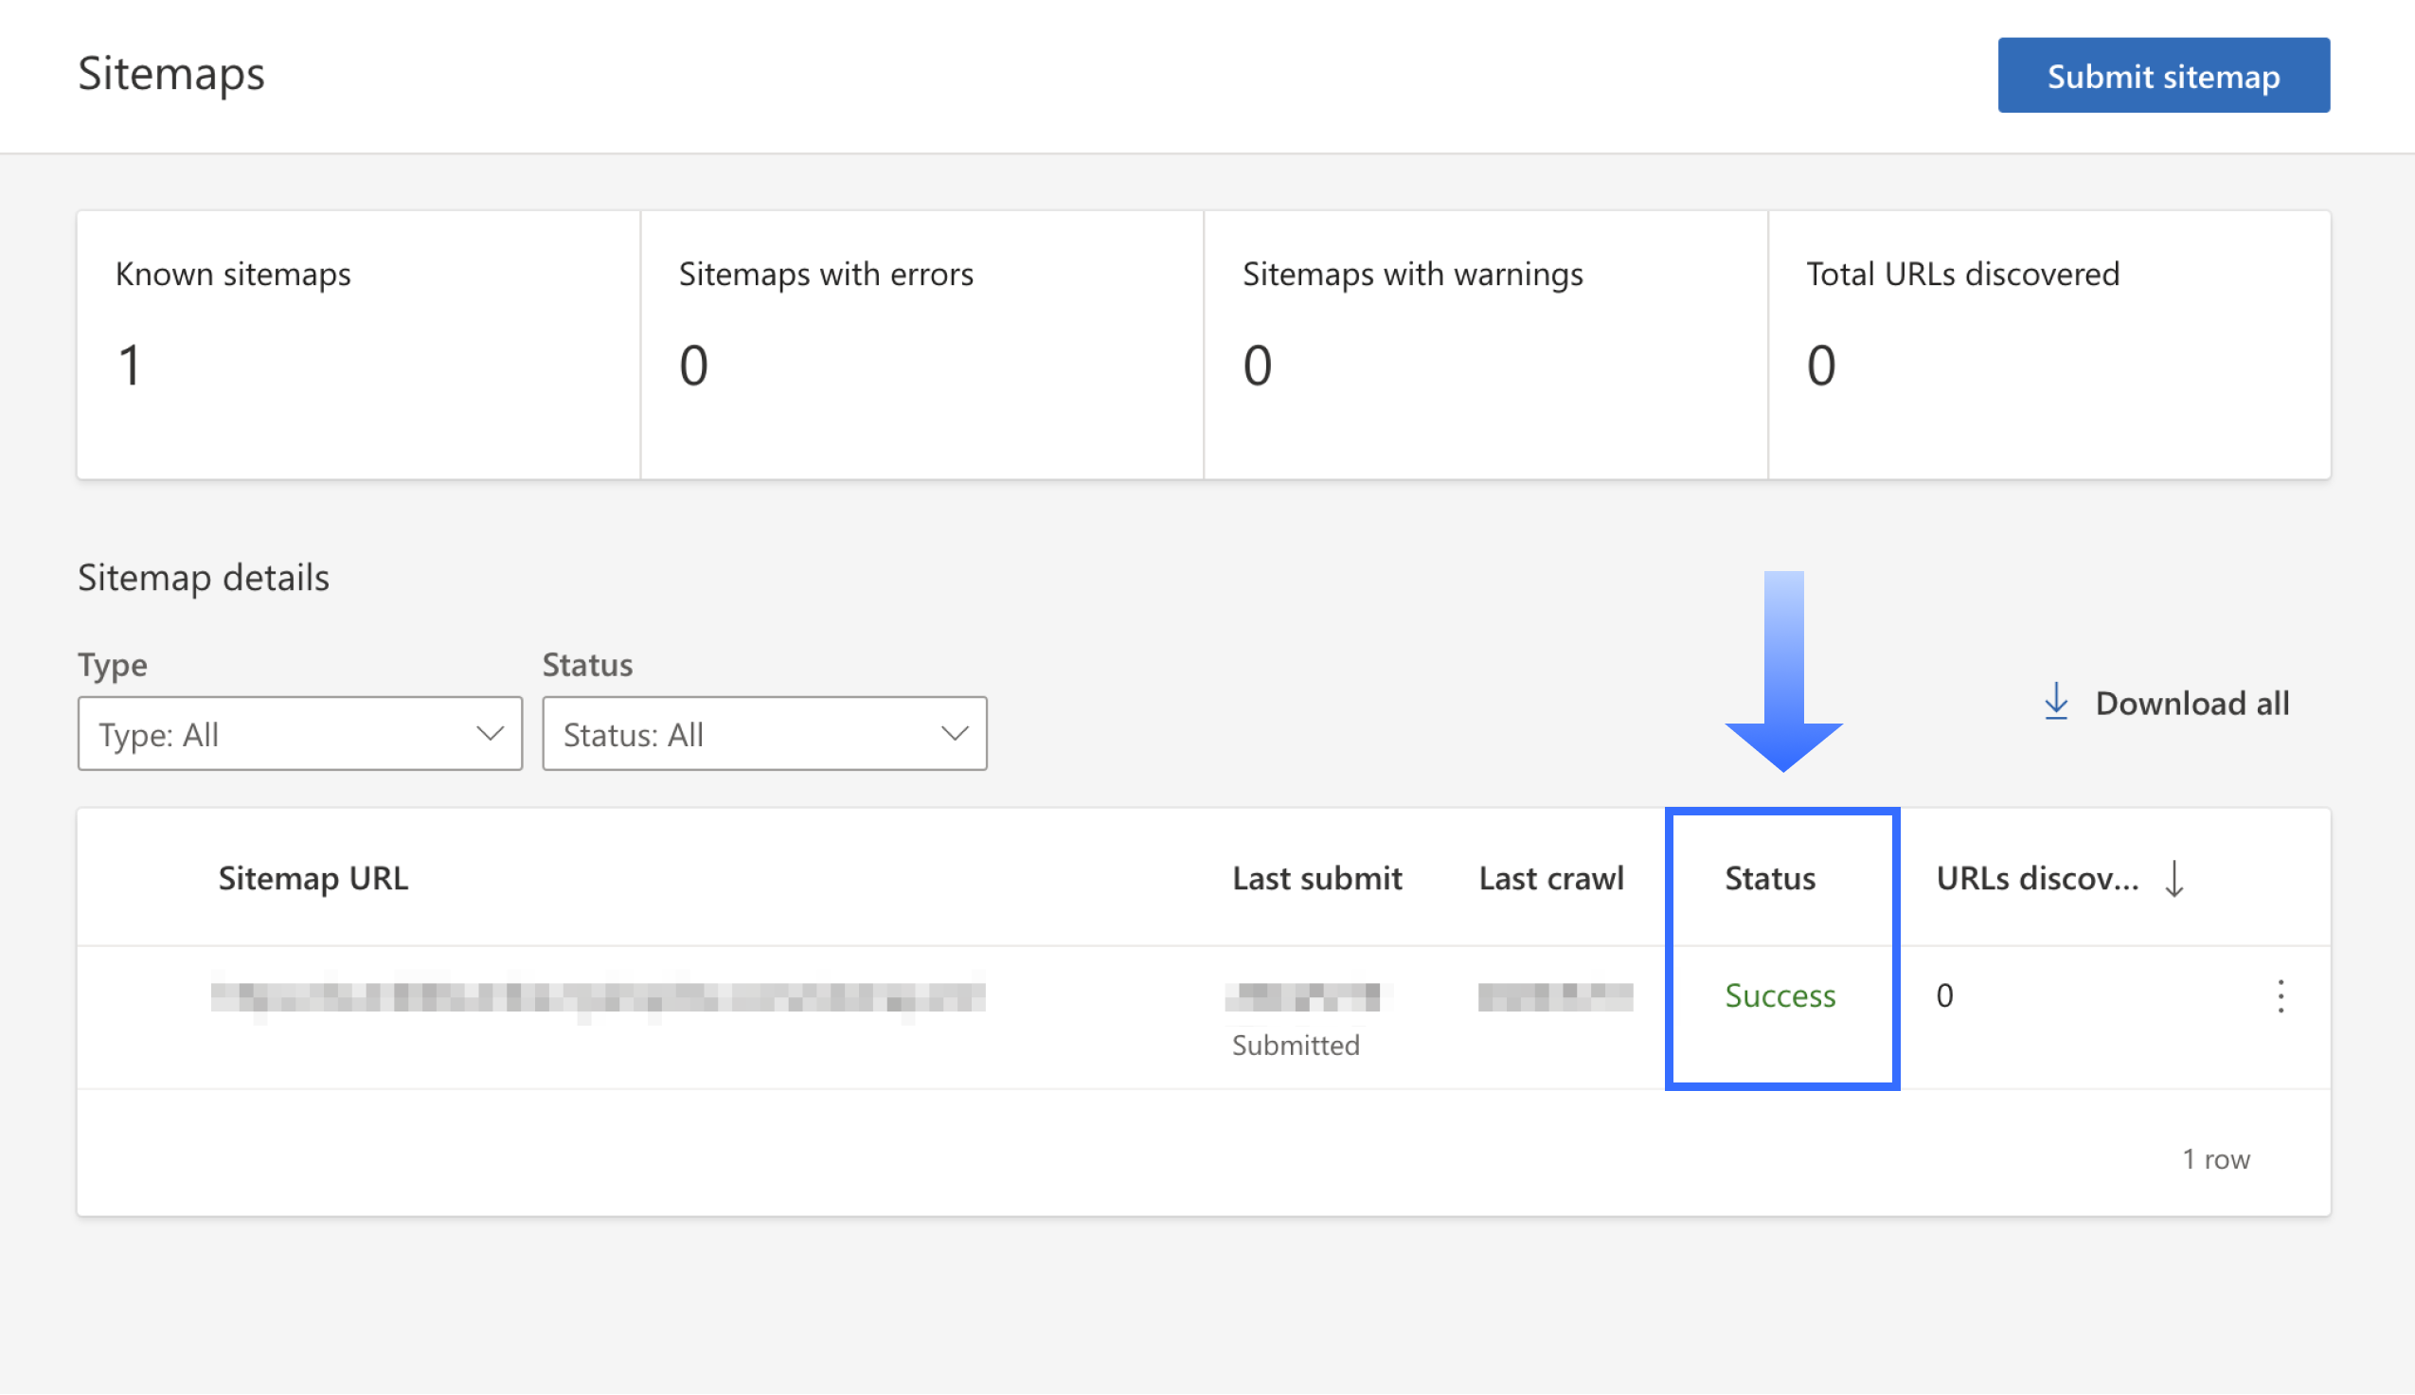Sort by Last crawl column header
This screenshot has height=1395, width=2415.
1550,879
